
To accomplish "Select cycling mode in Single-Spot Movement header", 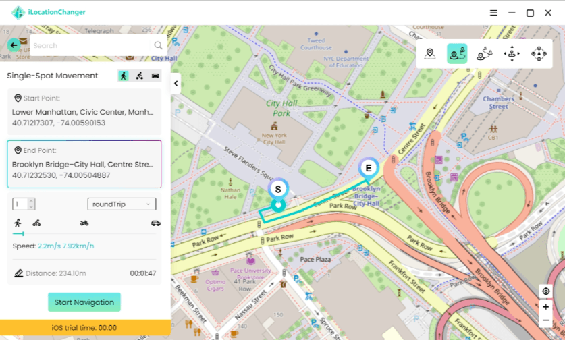I will point(140,76).
